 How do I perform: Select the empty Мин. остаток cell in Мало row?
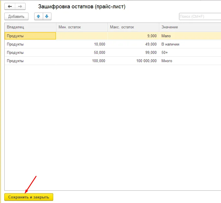(x=82, y=36)
